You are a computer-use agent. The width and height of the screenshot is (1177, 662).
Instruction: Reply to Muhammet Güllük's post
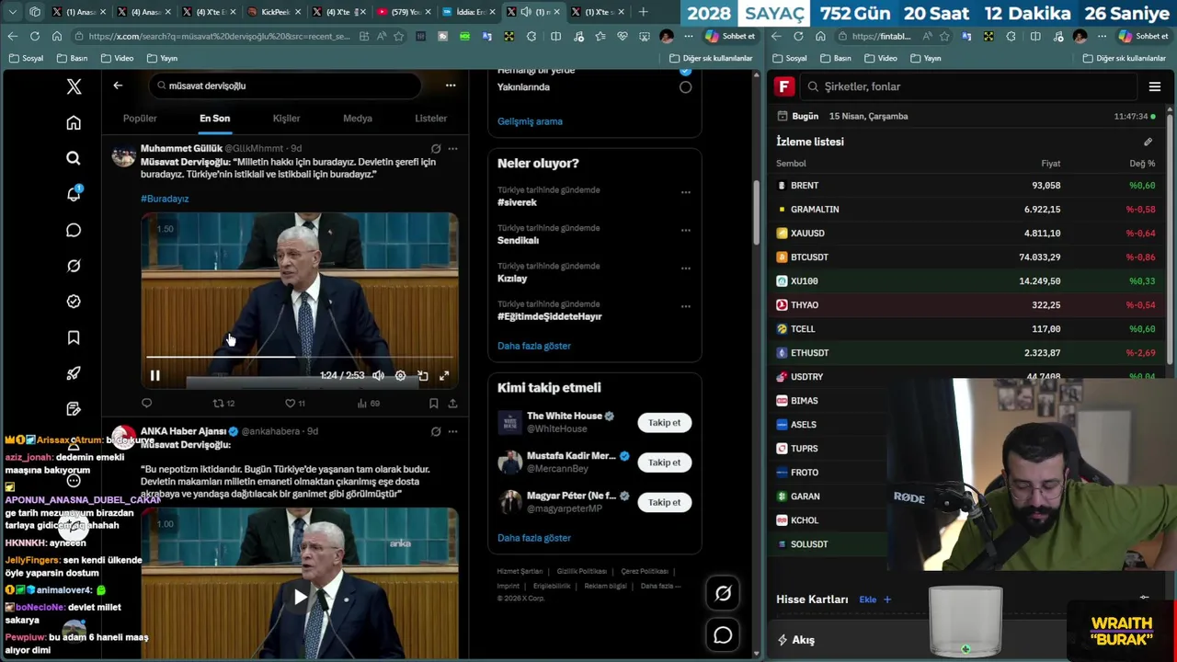click(146, 403)
